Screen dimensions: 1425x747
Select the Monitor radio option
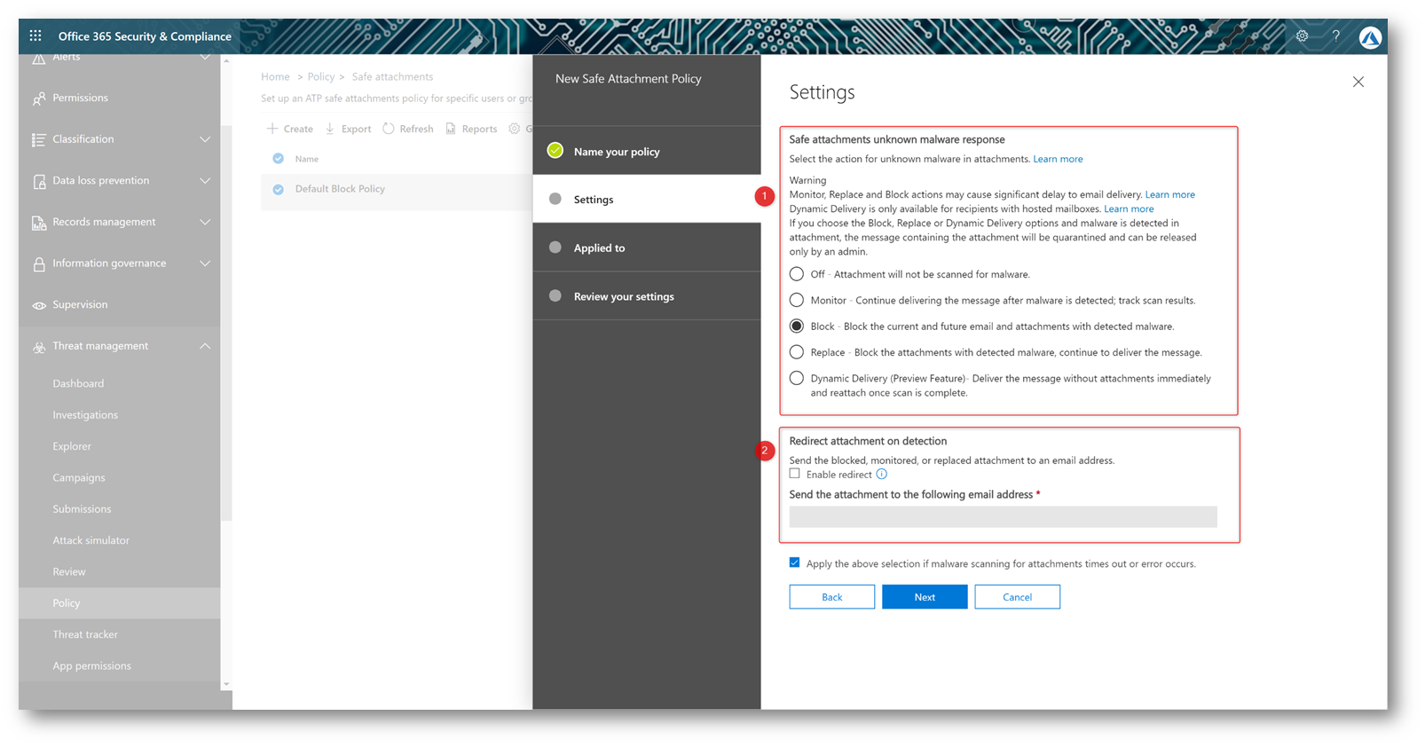(x=797, y=300)
